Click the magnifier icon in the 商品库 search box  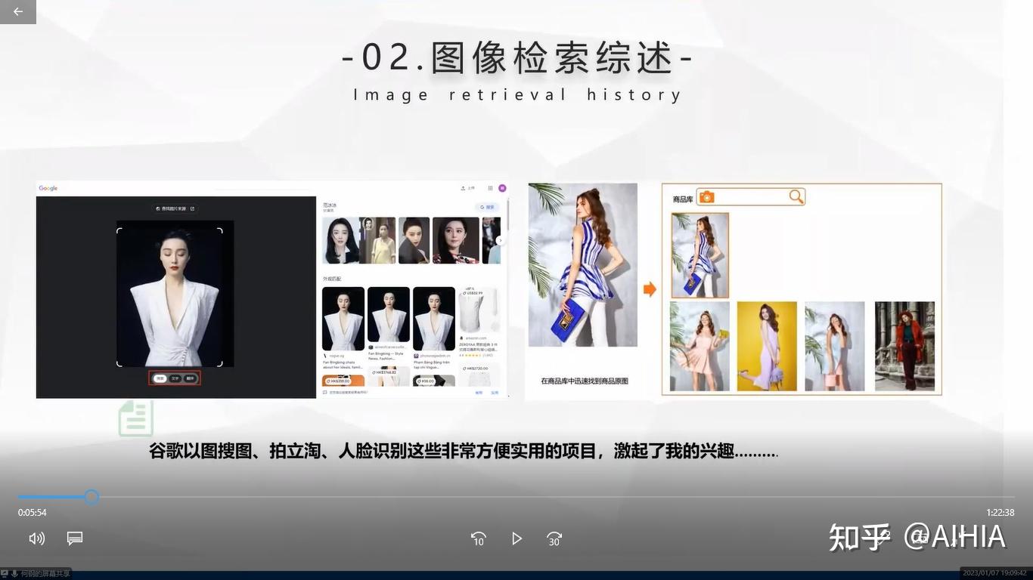tap(796, 197)
